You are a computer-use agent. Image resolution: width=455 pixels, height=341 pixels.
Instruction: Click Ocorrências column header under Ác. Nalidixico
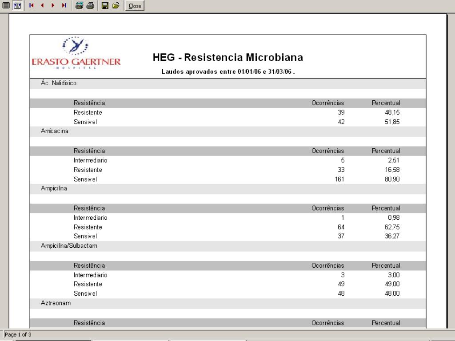click(x=327, y=103)
